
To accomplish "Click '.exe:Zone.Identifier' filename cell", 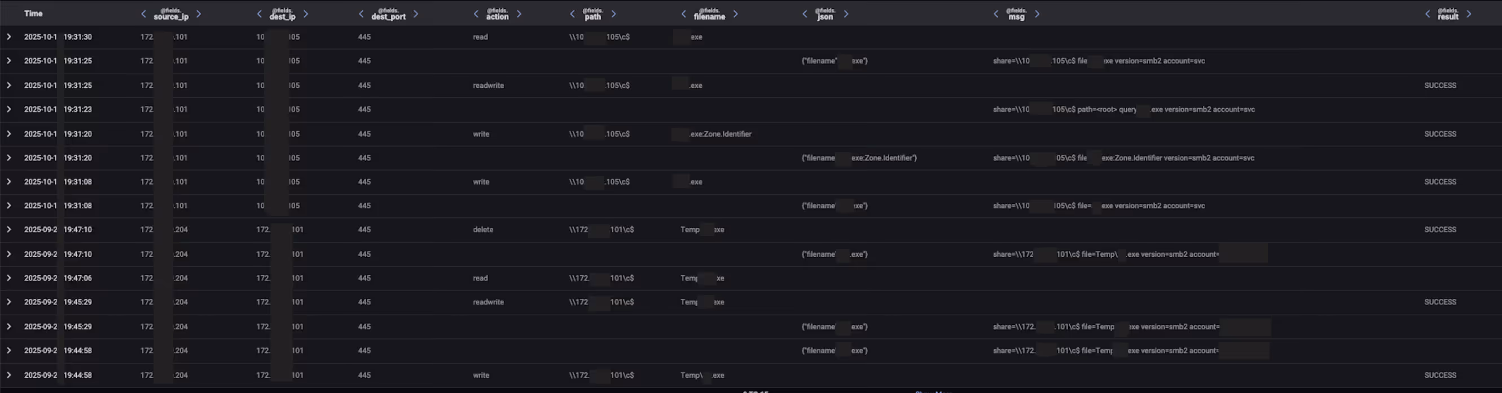I will click(x=712, y=133).
